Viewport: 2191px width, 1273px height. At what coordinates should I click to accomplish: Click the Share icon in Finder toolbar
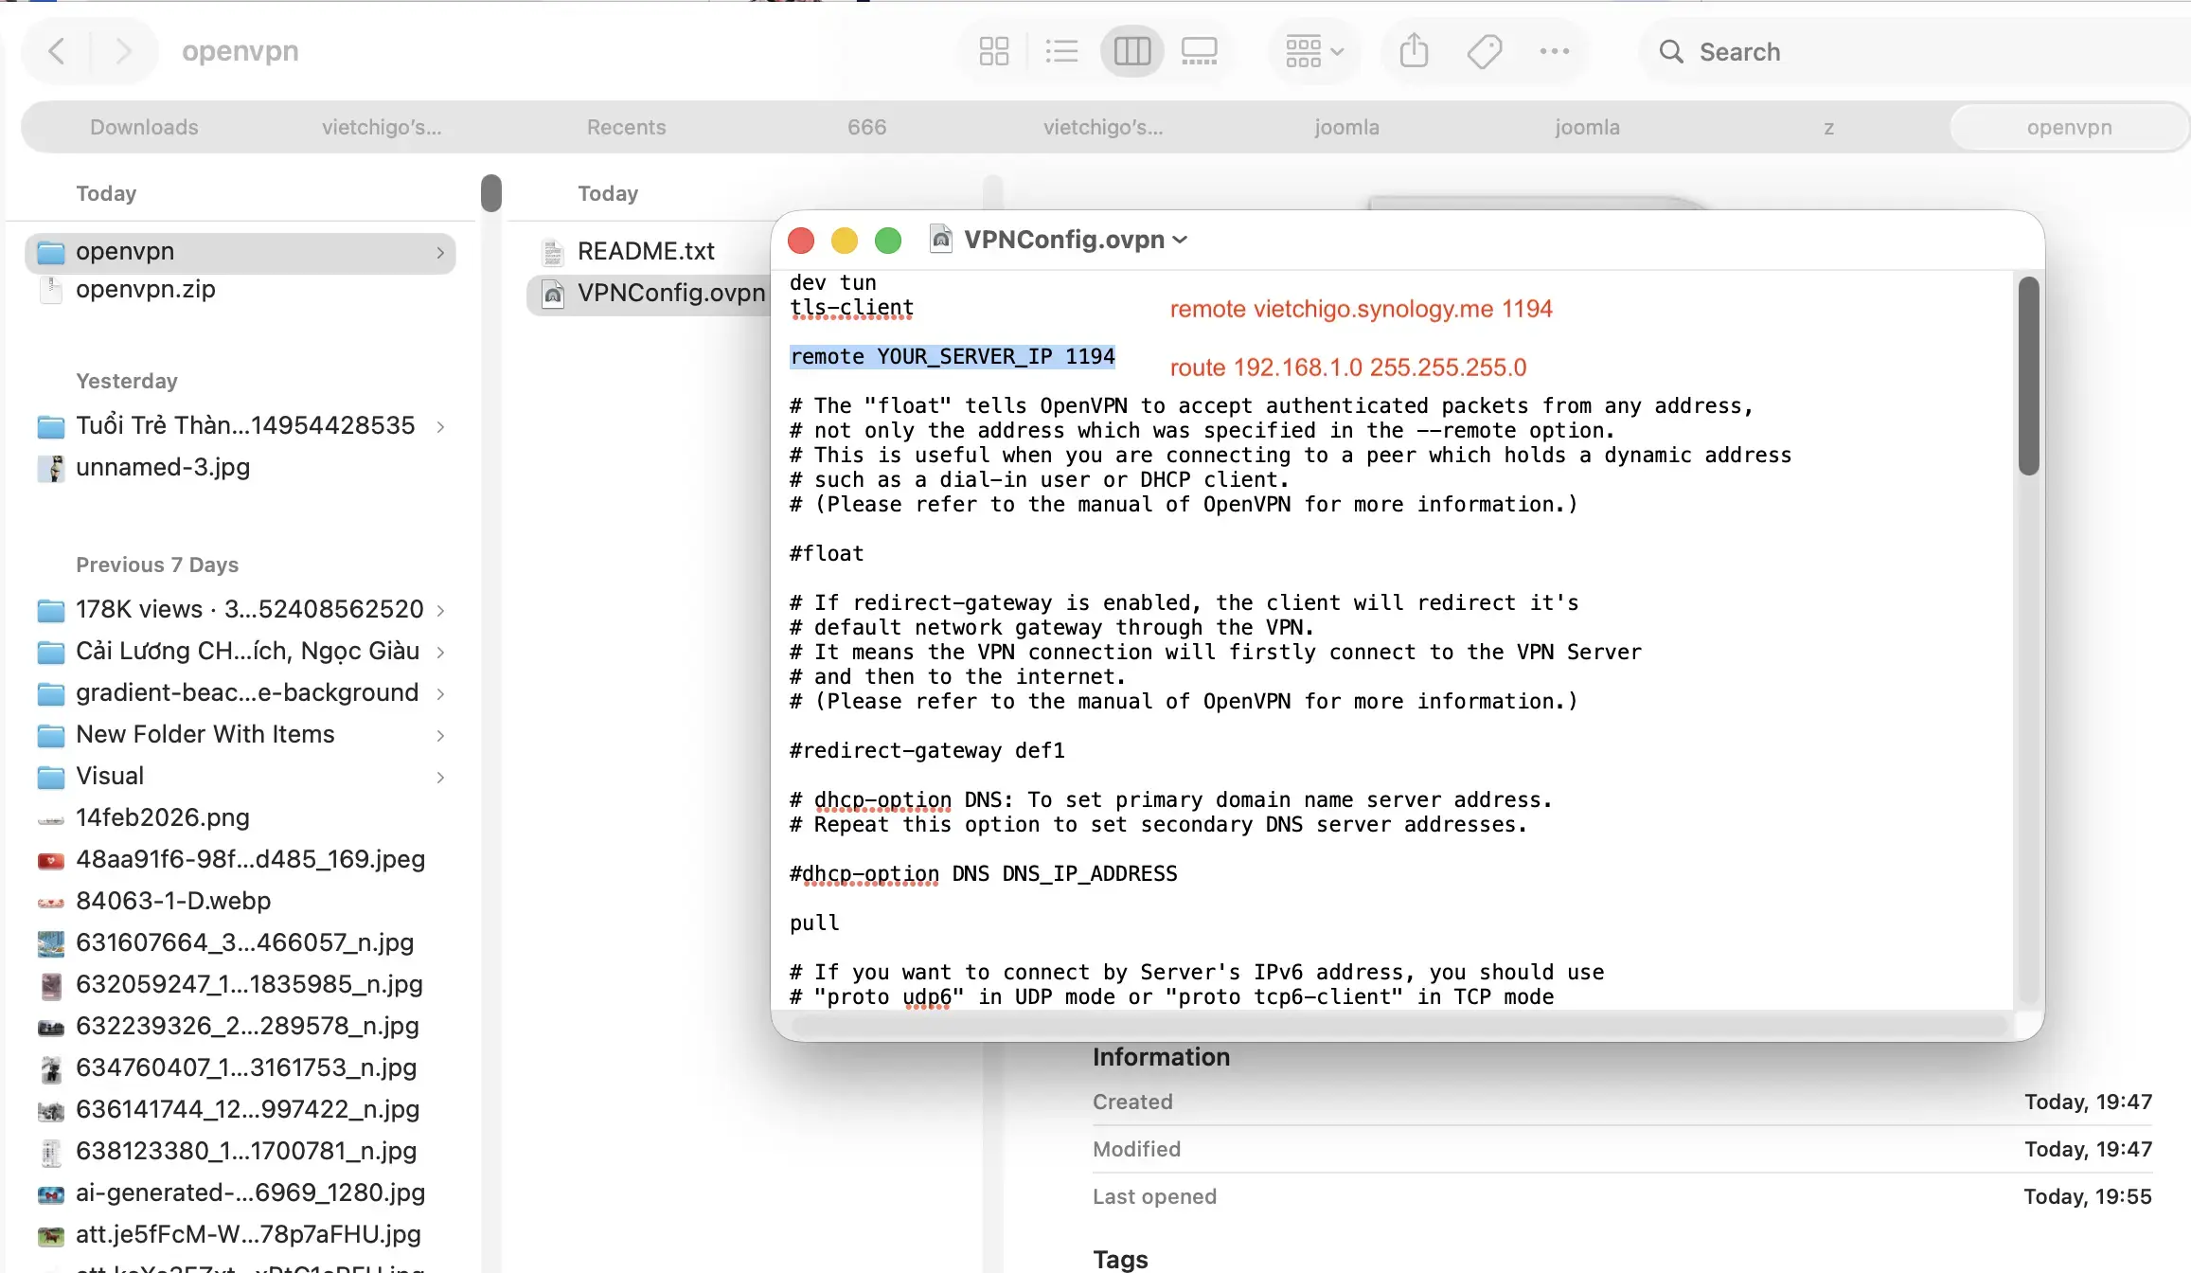(x=1414, y=51)
